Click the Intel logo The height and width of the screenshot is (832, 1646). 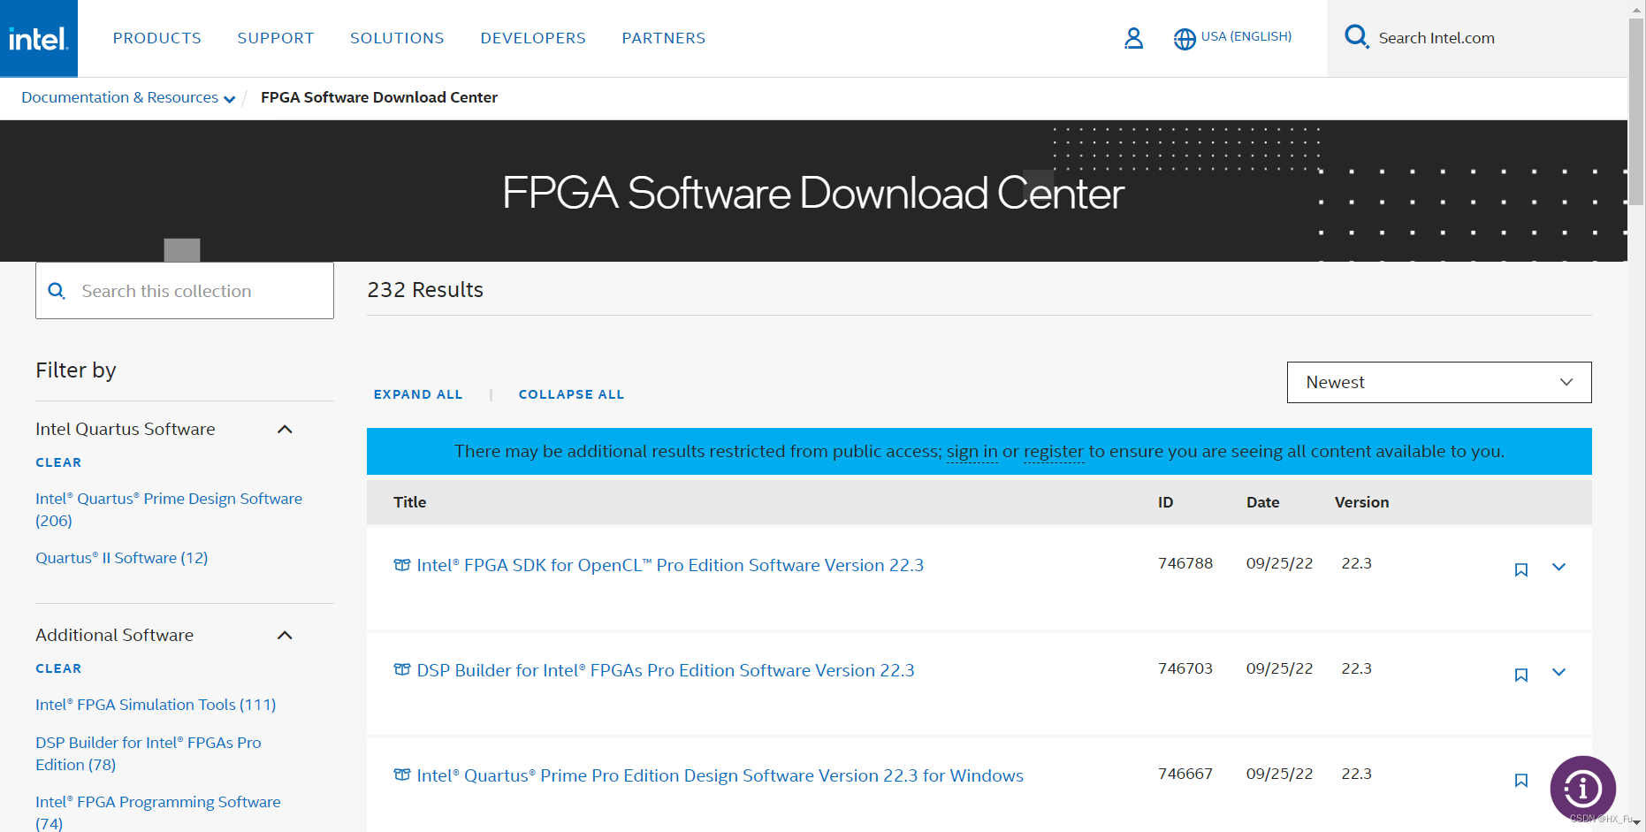tap(38, 38)
